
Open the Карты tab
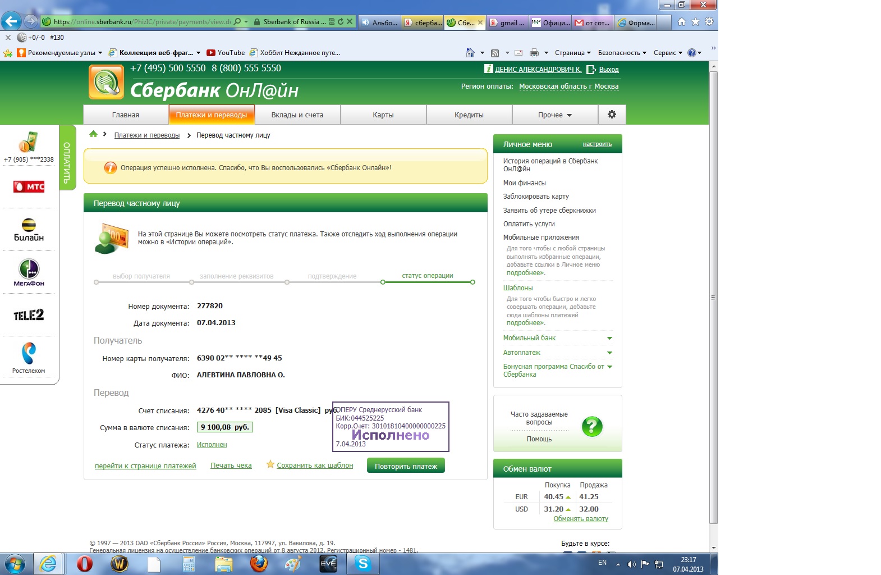(x=383, y=115)
